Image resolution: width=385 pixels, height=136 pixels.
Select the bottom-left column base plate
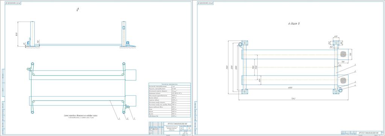[x=245, y=91]
